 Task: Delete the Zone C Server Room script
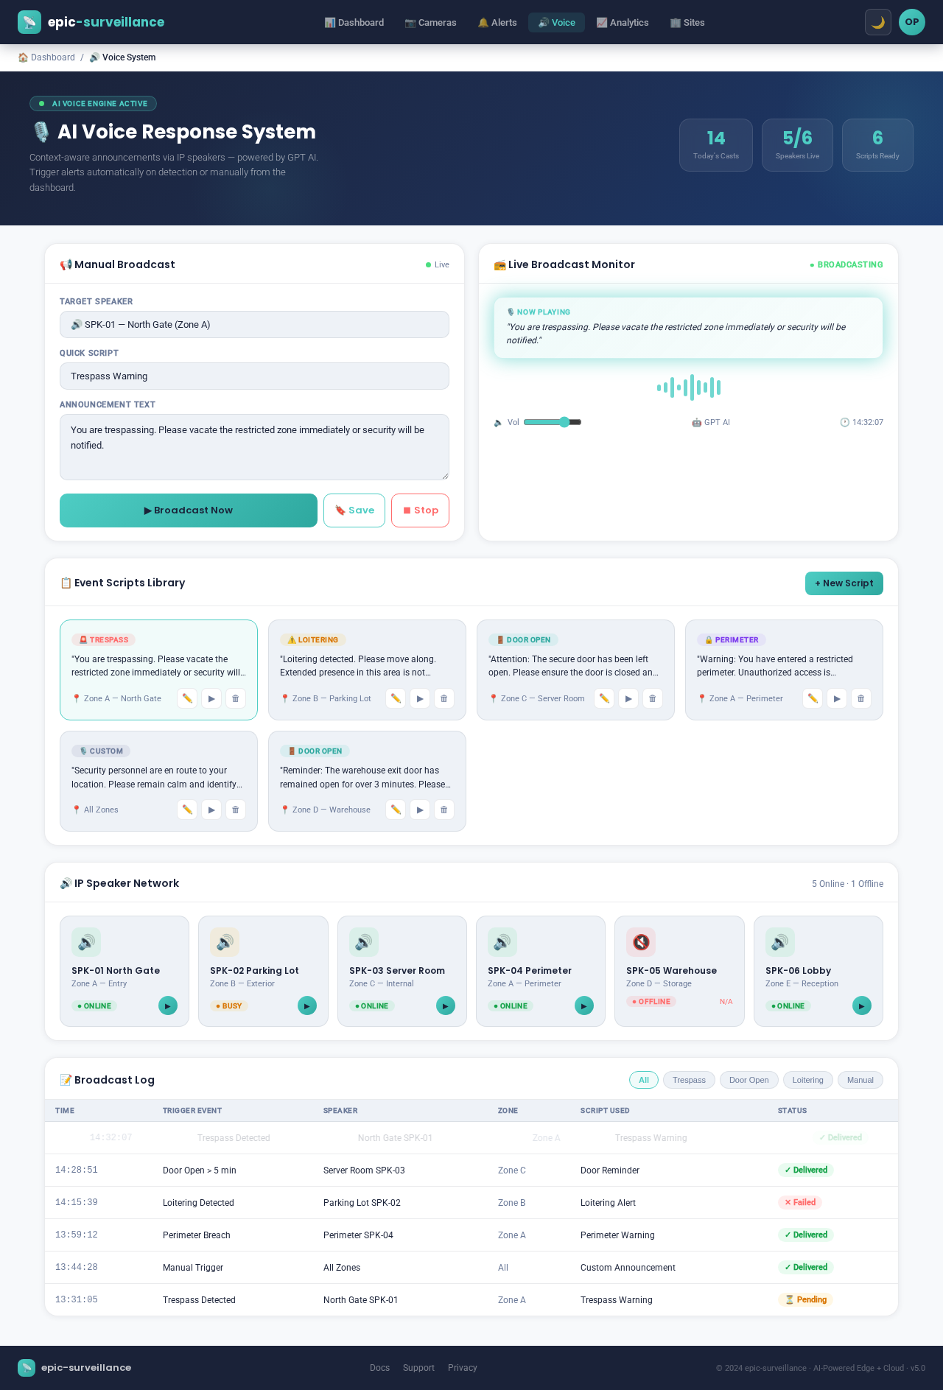(x=653, y=698)
